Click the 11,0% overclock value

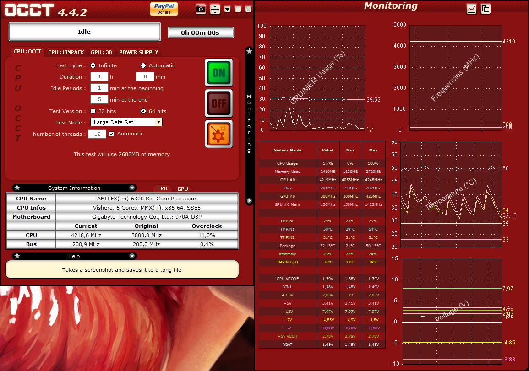tap(207, 235)
